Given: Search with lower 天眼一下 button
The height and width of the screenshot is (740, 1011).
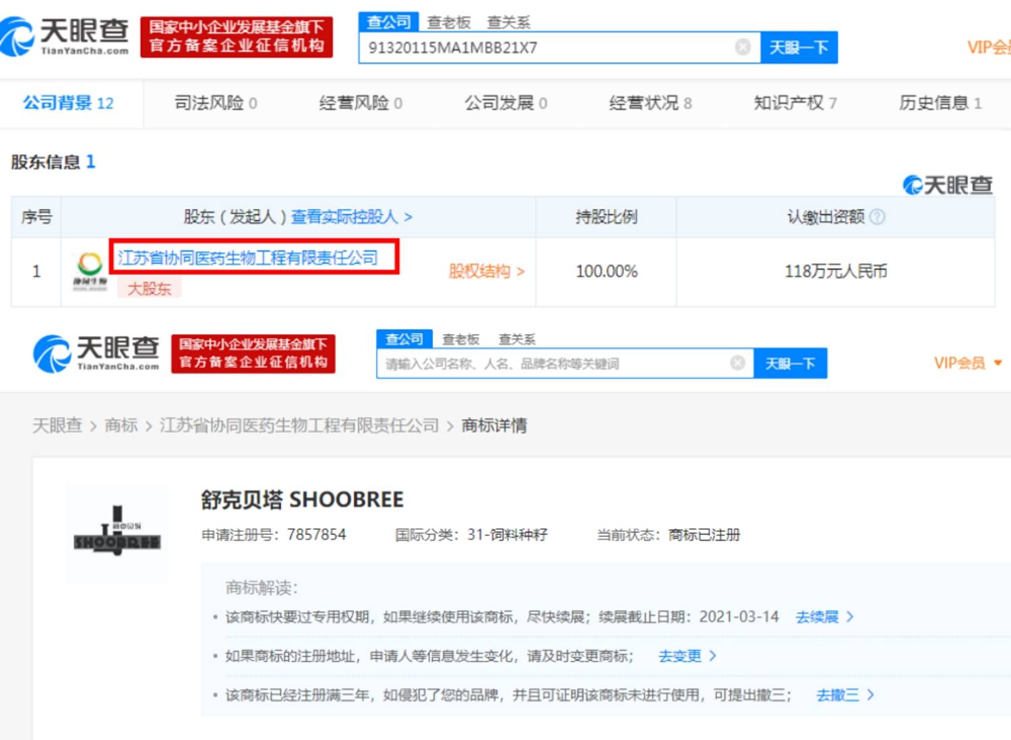Looking at the screenshot, I should (790, 363).
